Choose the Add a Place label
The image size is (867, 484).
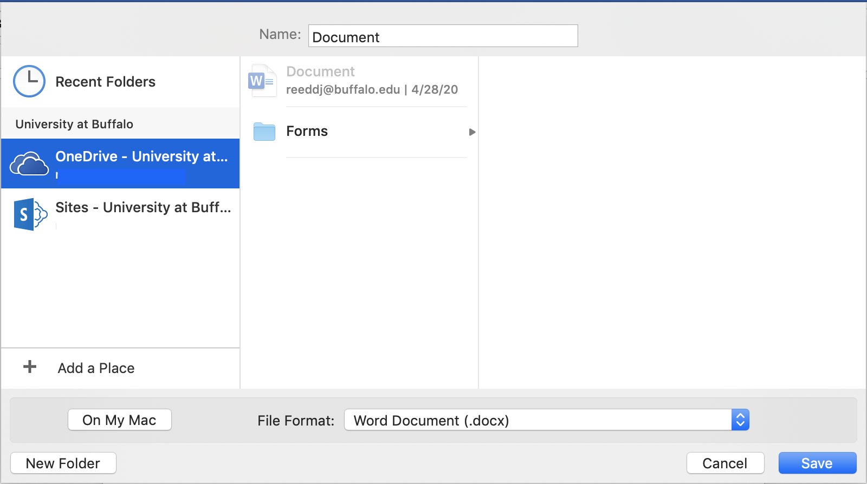point(96,368)
